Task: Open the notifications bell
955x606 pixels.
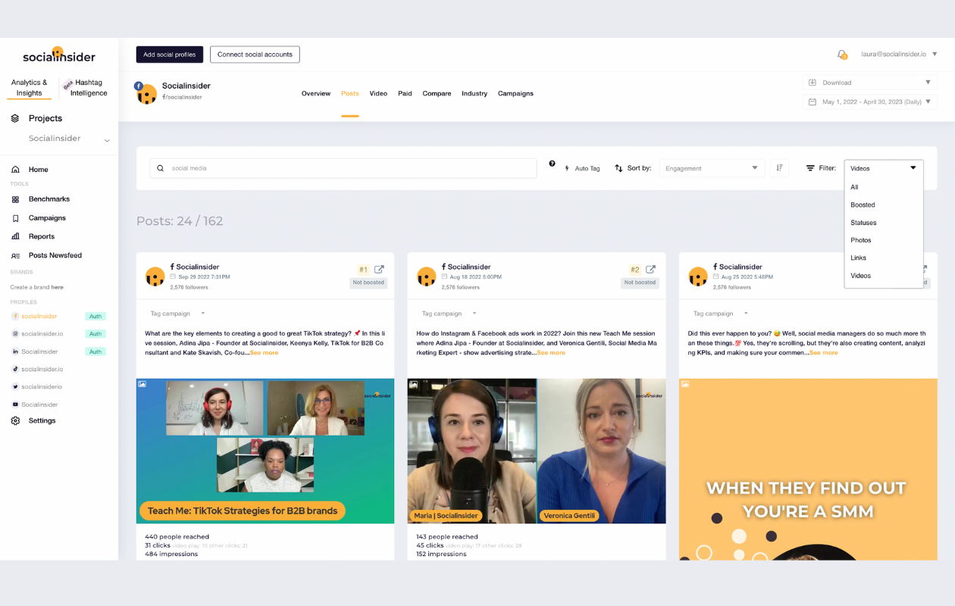Action: 841,55
